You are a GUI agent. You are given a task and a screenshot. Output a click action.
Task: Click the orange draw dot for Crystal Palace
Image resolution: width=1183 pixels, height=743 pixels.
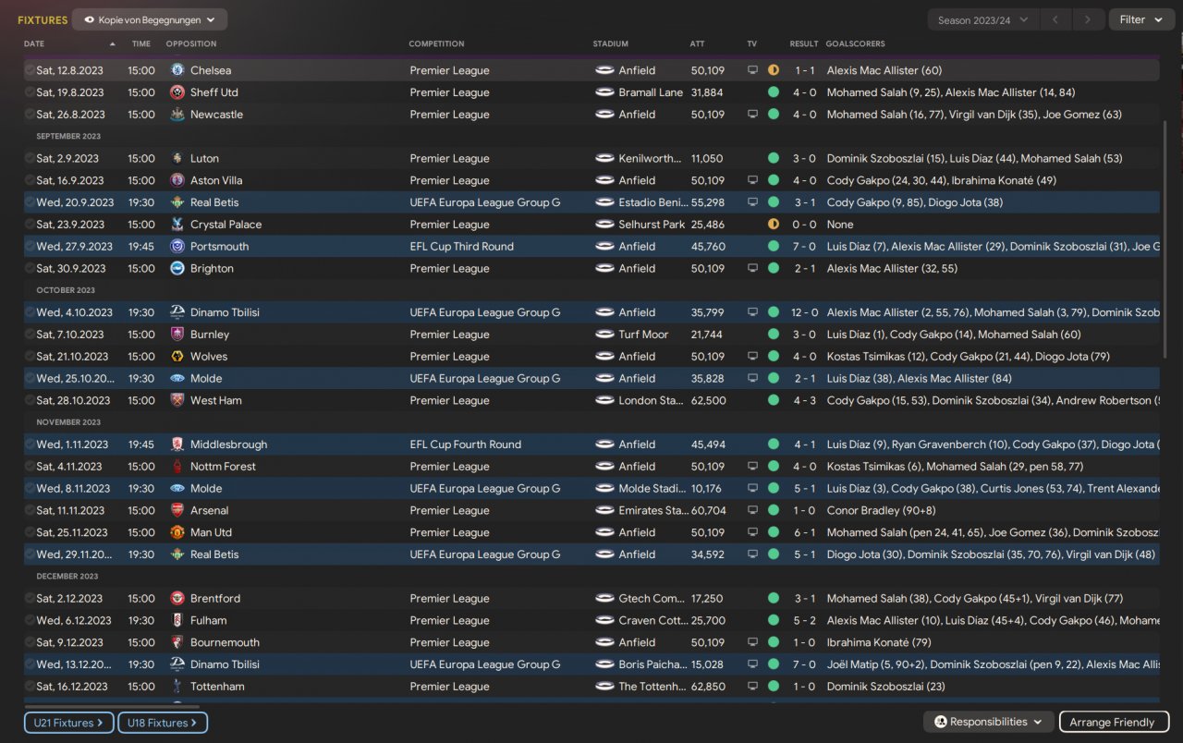coord(774,225)
